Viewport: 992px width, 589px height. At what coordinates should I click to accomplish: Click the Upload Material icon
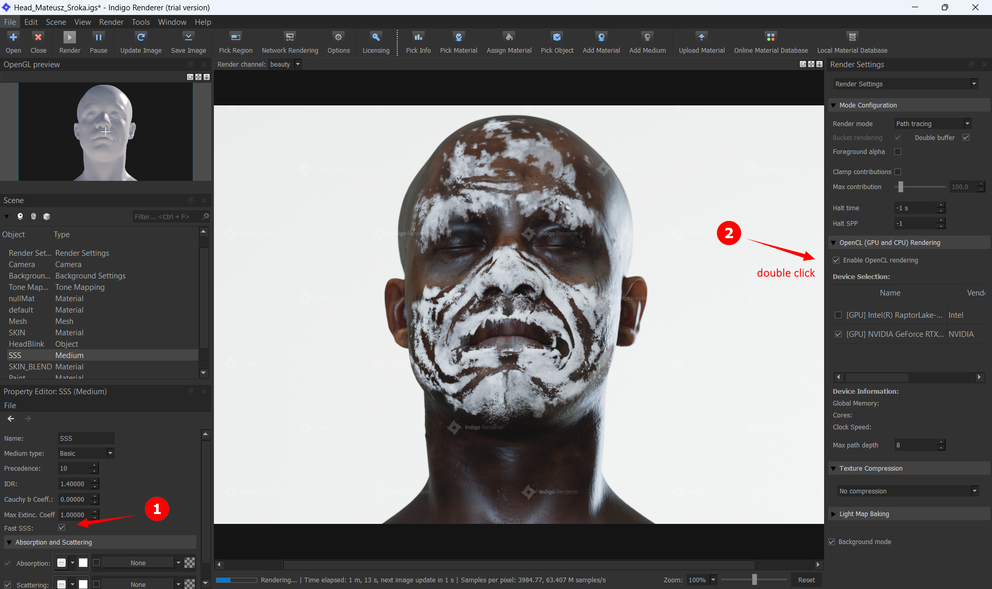tap(701, 37)
